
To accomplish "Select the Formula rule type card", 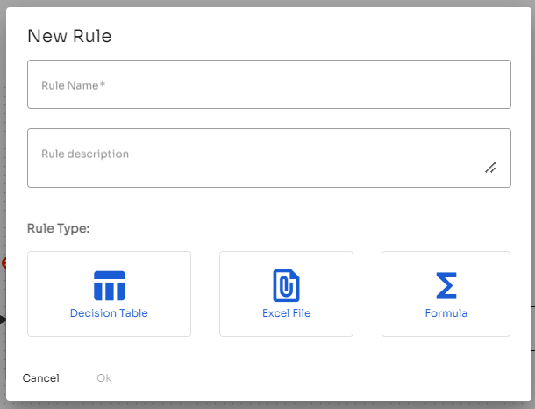I will click(x=446, y=294).
